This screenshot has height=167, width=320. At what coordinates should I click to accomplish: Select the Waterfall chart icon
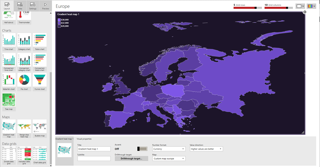pyautogui.click(x=9, y=81)
